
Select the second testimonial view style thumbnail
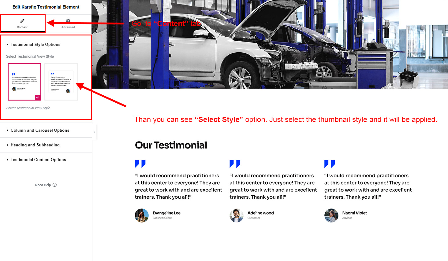tap(61, 82)
